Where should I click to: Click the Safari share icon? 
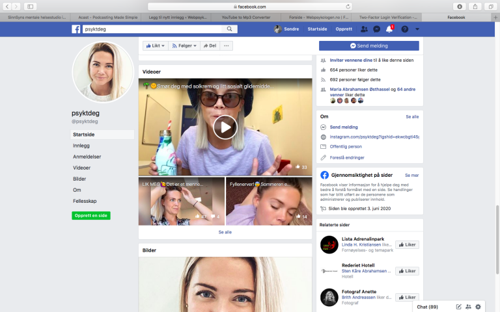tap(475, 6)
